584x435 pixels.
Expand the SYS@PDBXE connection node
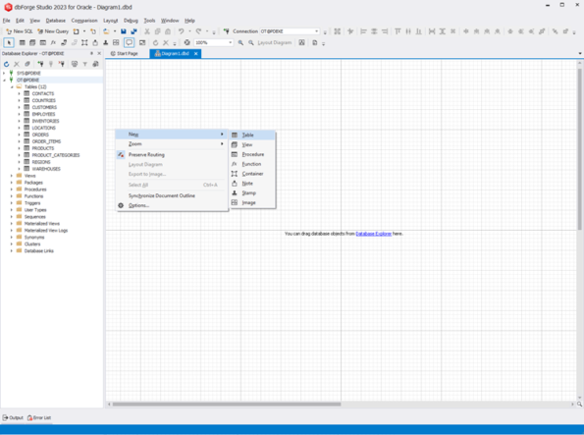[4, 73]
